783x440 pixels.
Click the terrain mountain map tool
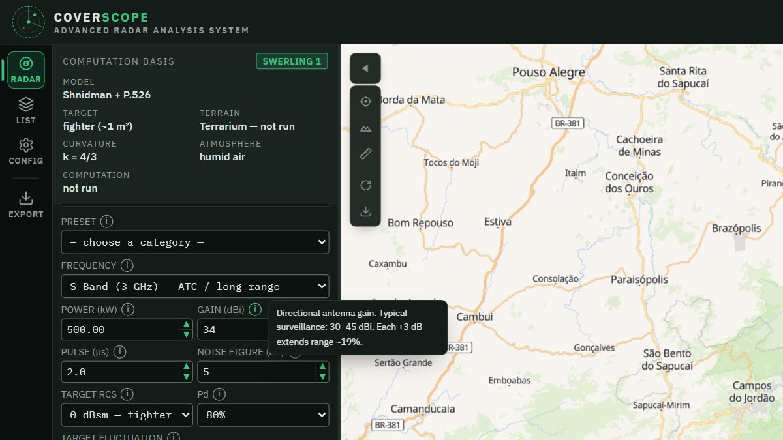point(365,128)
